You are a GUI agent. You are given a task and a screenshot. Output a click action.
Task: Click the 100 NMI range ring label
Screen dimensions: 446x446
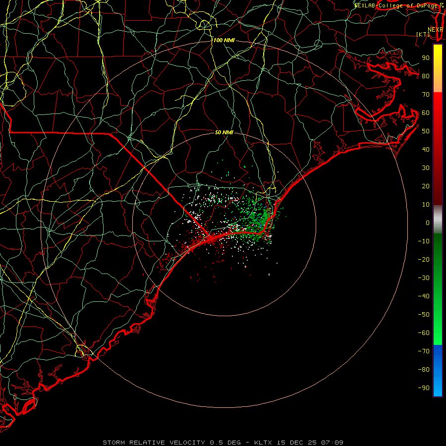point(224,41)
